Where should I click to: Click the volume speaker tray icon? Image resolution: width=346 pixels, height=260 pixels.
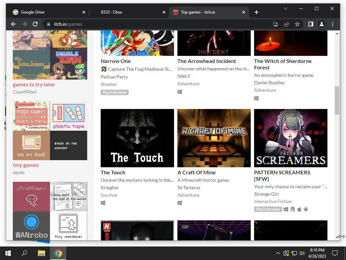[302, 253]
